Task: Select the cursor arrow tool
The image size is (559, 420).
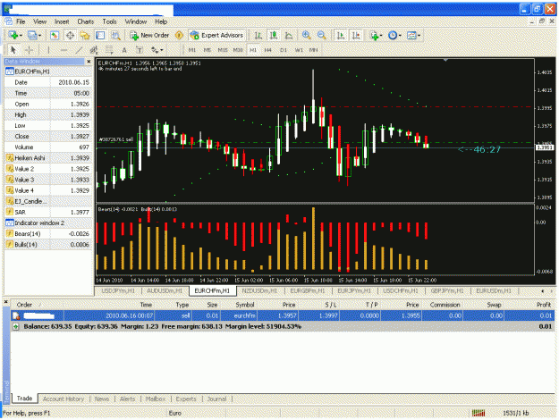Action: click(13, 50)
